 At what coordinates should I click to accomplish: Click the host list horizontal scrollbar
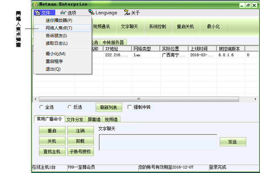pyautogui.click(x=139, y=99)
